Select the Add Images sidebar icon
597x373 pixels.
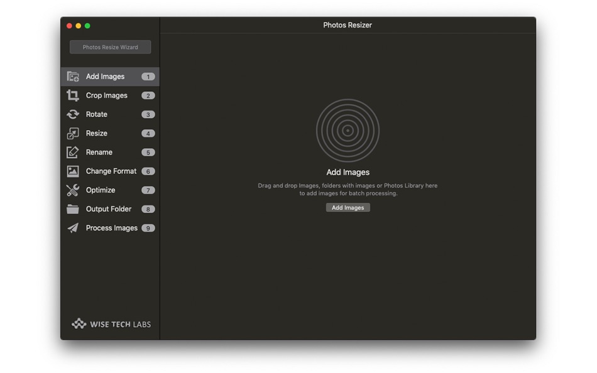point(74,76)
